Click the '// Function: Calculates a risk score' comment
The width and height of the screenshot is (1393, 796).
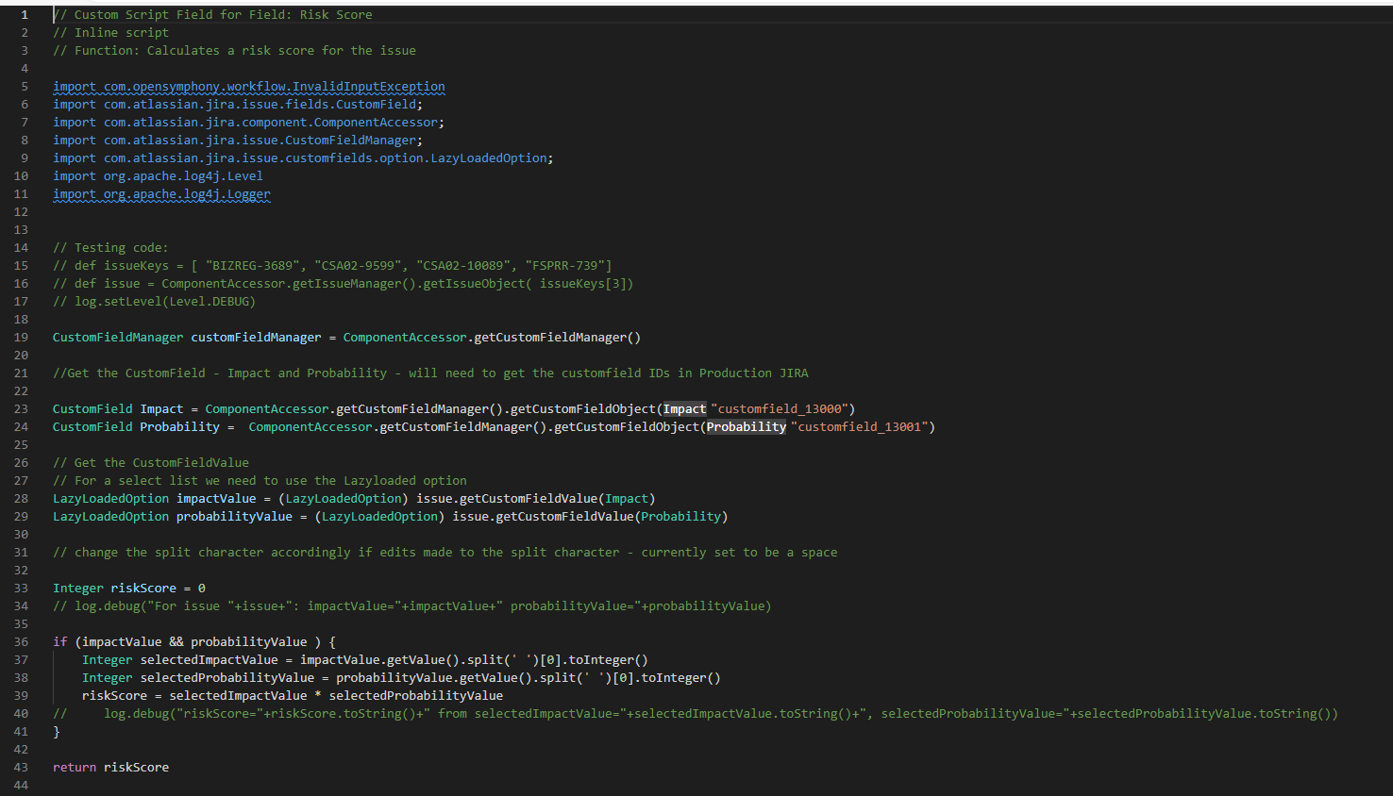point(234,51)
